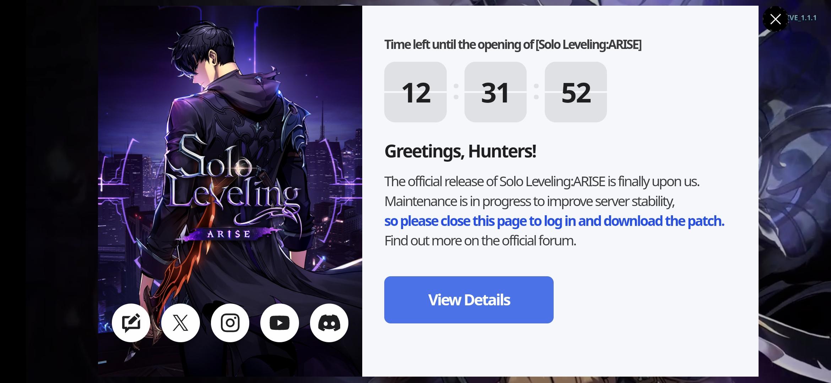Select the seconds countdown box showing 52
Image resolution: width=831 pixels, height=383 pixels.
tap(576, 92)
